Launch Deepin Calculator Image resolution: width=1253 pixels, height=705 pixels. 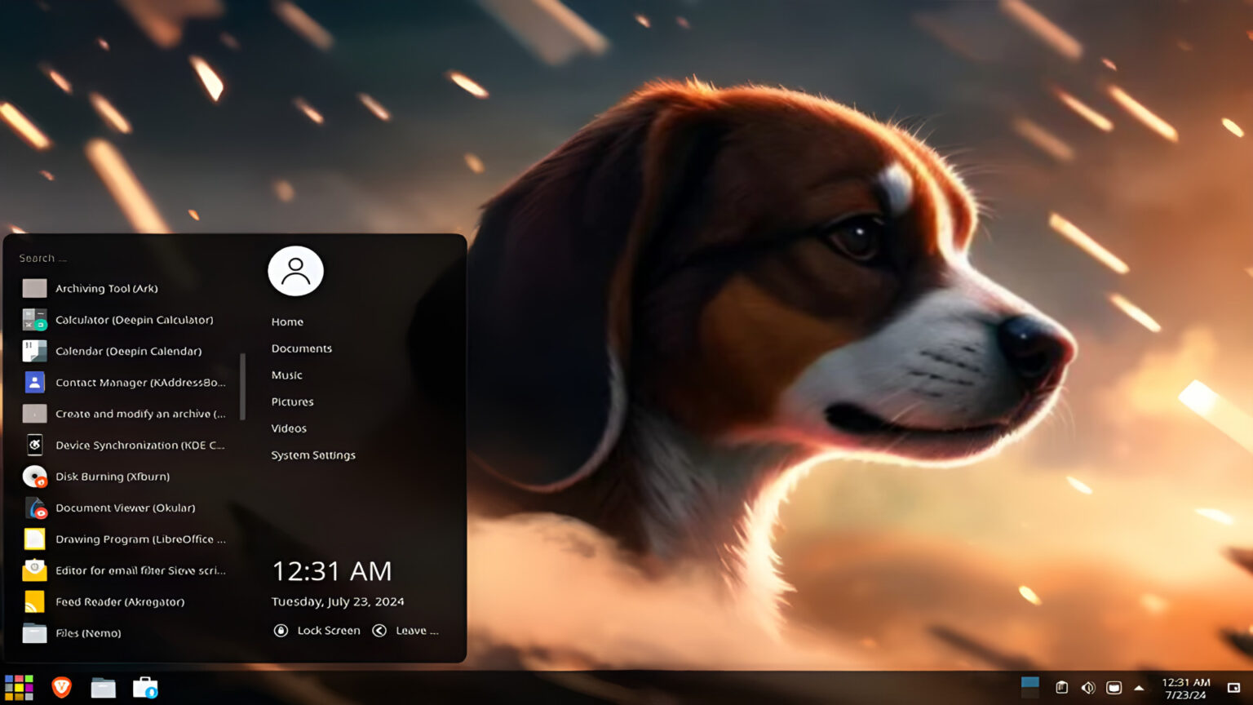[135, 319]
